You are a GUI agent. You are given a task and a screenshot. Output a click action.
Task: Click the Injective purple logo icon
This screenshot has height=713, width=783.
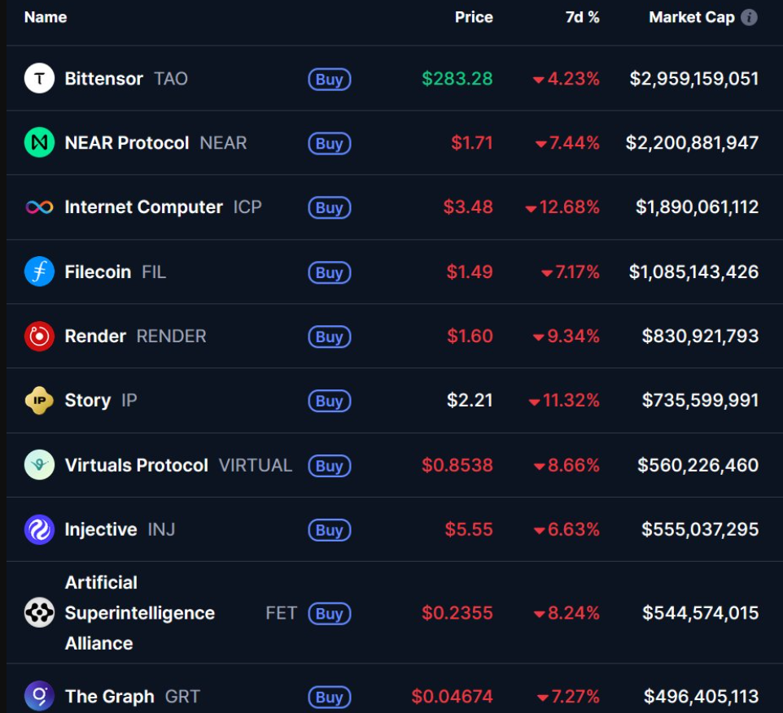(39, 529)
